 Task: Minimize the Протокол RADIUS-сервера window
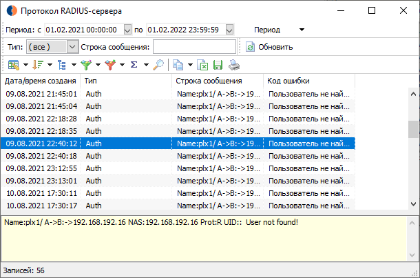pos(341,10)
